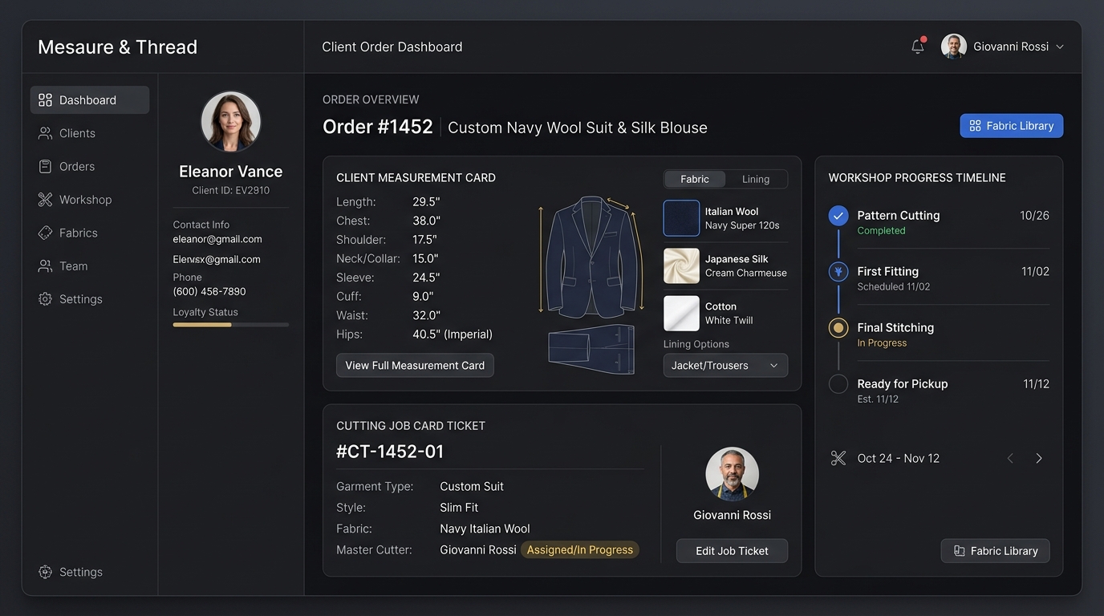
Task: Expand the Giovanni Rossi user menu
Action: point(1003,47)
